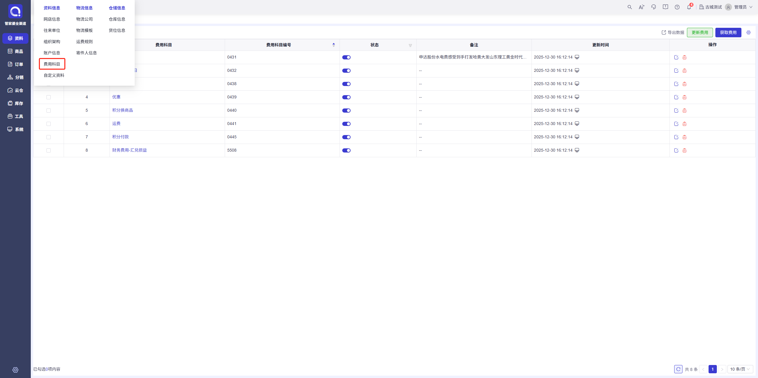
Task: Open 往来单位 menu item
Action: click(52, 30)
